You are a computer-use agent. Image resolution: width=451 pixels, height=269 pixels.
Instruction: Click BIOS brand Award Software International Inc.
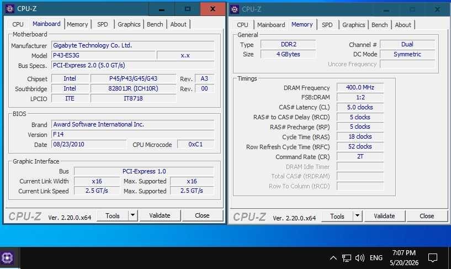coord(132,125)
